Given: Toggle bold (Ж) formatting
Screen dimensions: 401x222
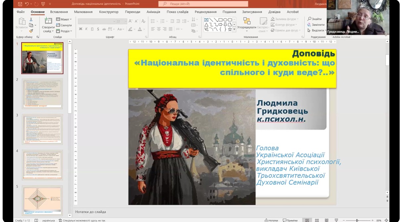Looking at the screenshot, I should (80, 29).
